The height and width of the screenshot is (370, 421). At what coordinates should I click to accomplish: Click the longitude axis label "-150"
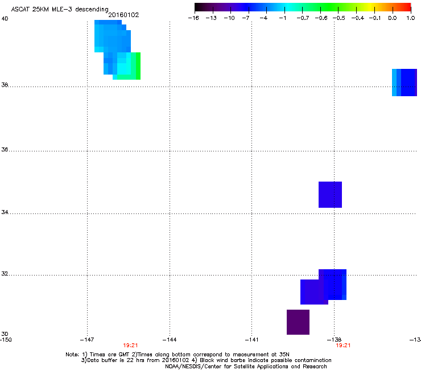[x=6, y=340]
